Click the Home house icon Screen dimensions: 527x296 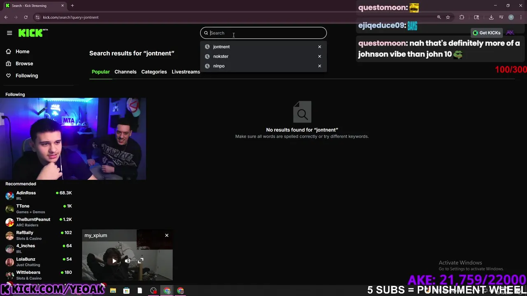(x=8, y=51)
